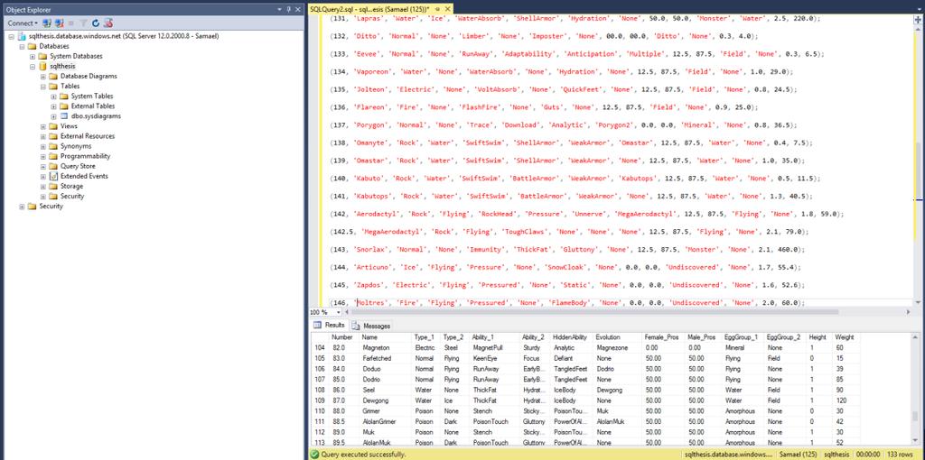The height and width of the screenshot is (460, 925).
Task: Expand the Extended Events node
Action: tap(43, 176)
